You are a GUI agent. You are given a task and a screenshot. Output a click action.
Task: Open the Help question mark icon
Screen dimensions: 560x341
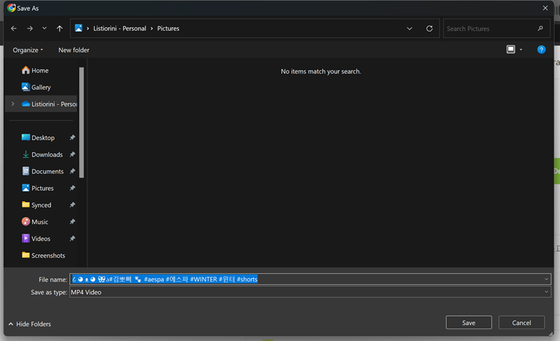pos(541,50)
